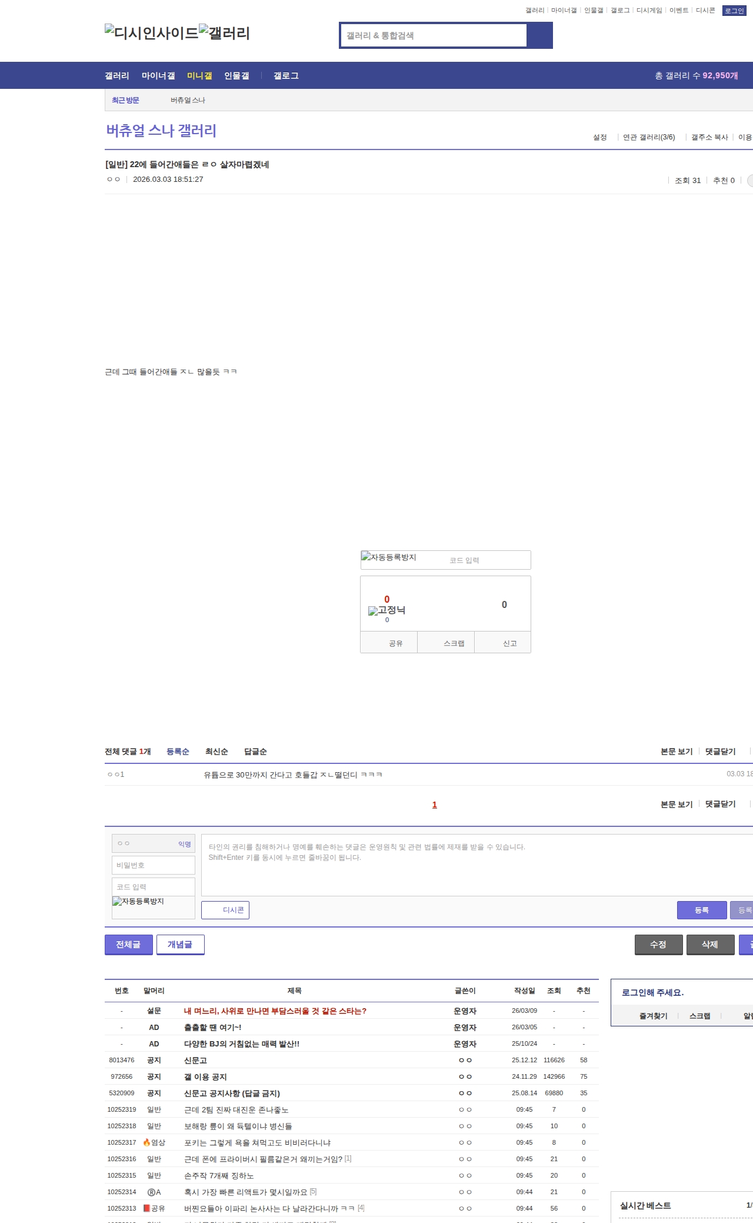Open the 신문고 notice post

[x=195, y=1060]
